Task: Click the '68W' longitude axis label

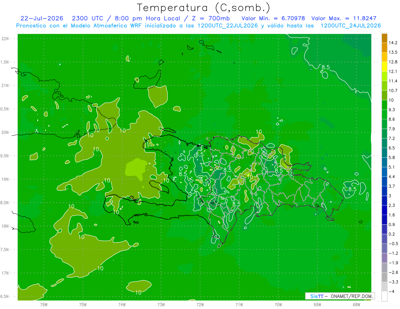Action: (356, 305)
